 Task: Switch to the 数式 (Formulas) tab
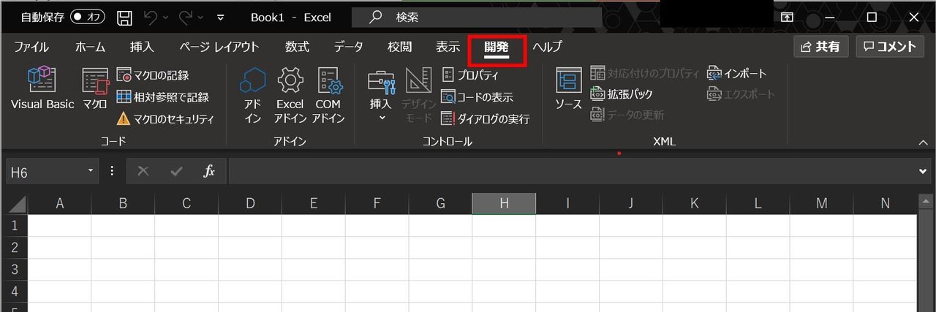coord(297,47)
